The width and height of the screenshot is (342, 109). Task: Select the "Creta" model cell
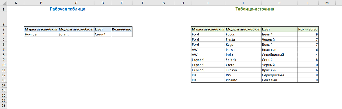[x=243, y=65]
